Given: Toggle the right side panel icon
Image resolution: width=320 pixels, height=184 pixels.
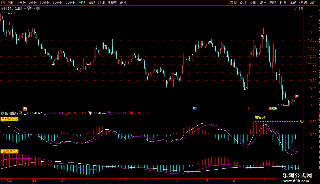Looking at the screenshot, I should [x=301, y=8].
